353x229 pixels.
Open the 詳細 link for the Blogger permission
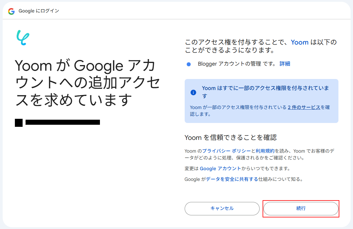pyautogui.click(x=285, y=64)
